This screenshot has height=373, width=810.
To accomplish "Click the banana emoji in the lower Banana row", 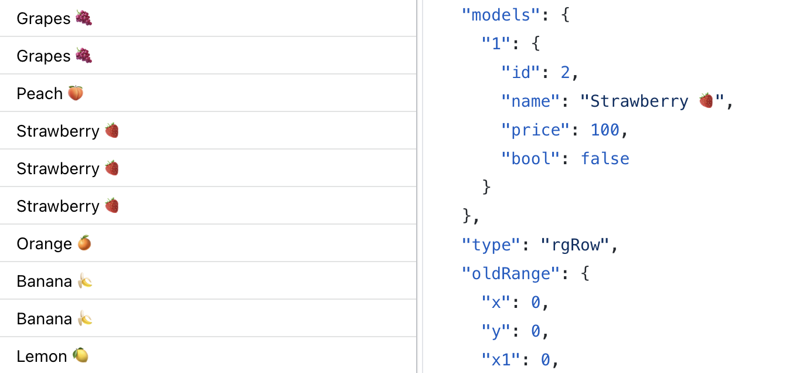I will pyautogui.click(x=85, y=318).
